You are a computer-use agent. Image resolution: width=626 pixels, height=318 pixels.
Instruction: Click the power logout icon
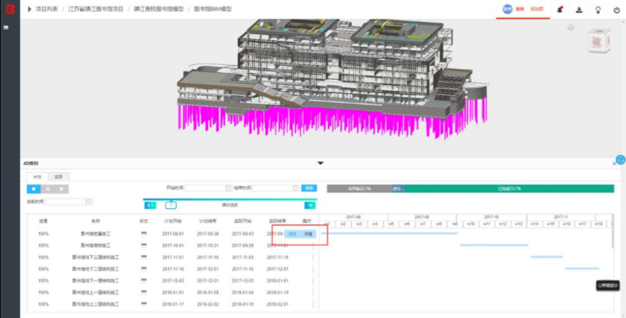(617, 10)
